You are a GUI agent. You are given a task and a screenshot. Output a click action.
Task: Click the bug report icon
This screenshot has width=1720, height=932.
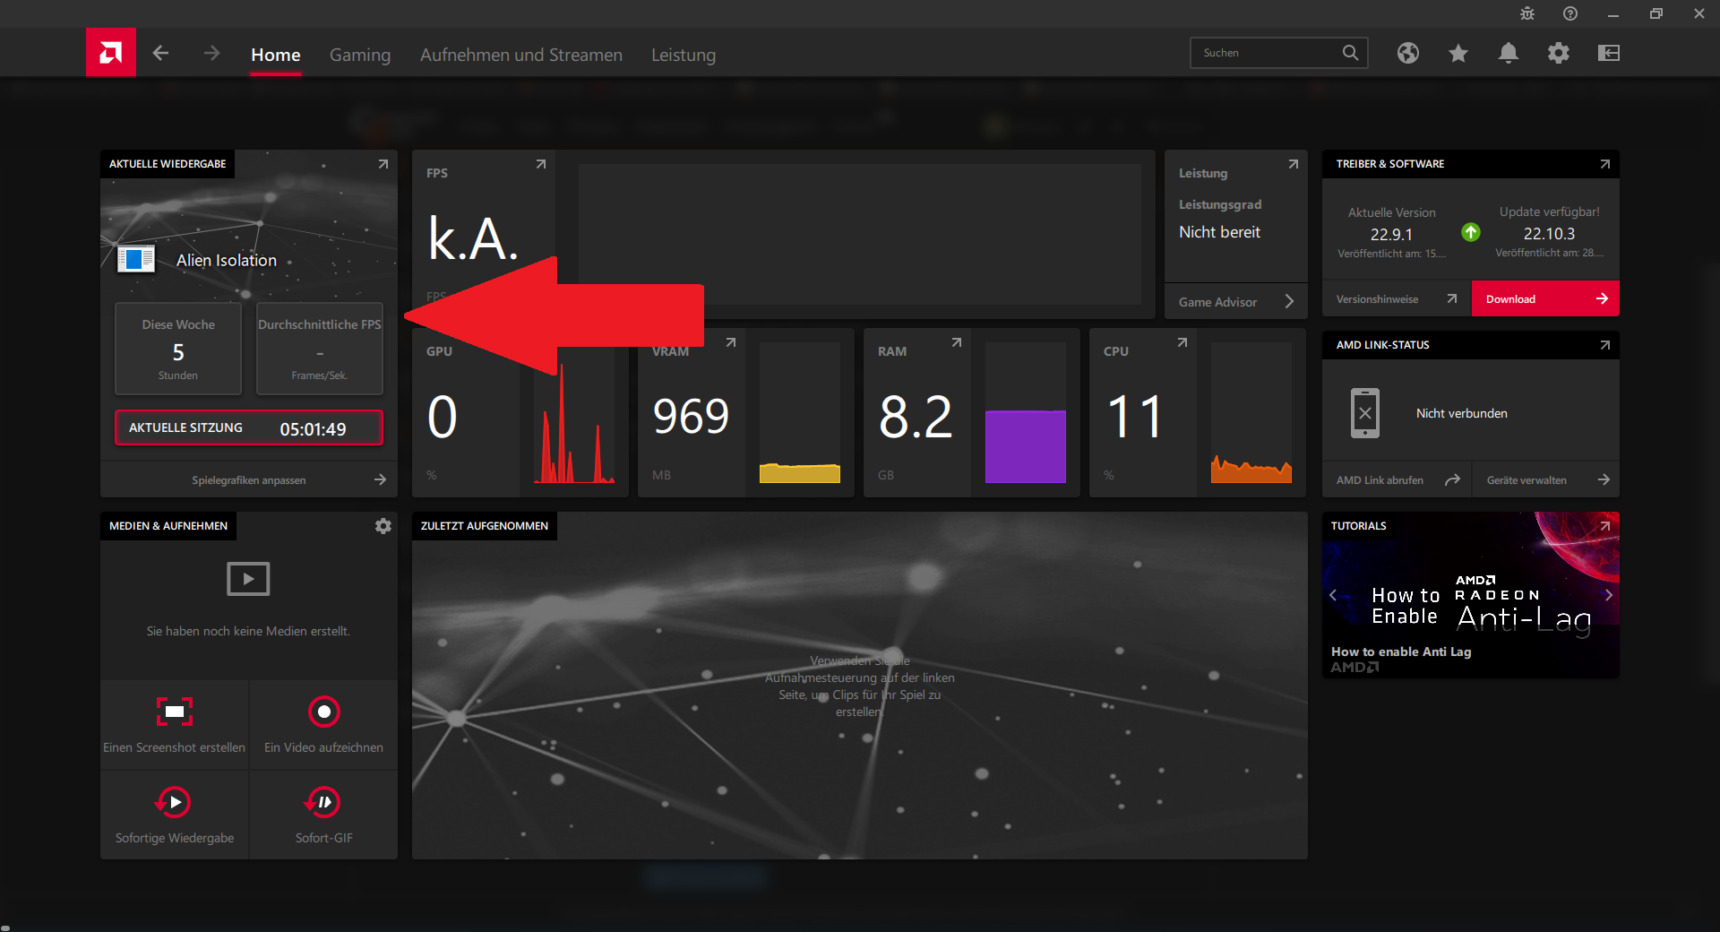(x=1527, y=13)
